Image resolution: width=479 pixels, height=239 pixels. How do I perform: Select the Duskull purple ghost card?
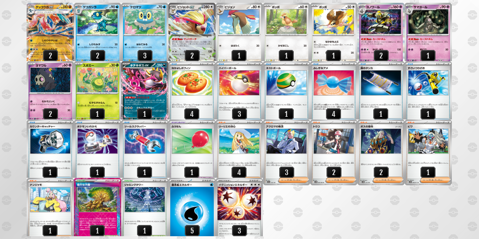pos(50,91)
